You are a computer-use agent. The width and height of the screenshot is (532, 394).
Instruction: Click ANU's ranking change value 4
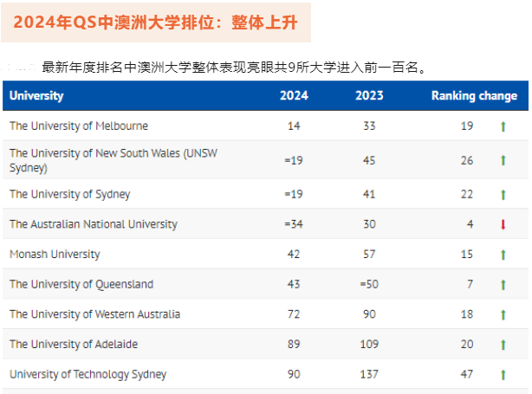point(470,224)
